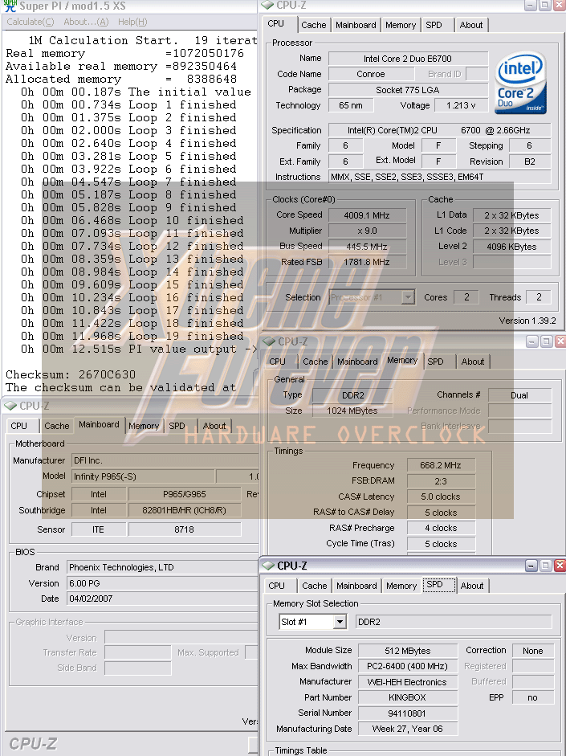
Task: Open the Slot #1 dropdown in SPD window
Action: (x=340, y=622)
